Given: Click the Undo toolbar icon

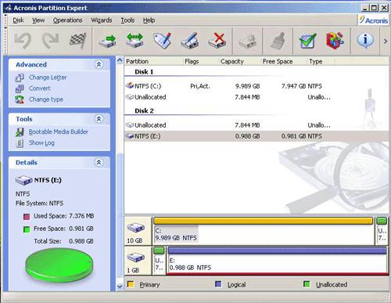Looking at the screenshot, I should coord(23,41).
